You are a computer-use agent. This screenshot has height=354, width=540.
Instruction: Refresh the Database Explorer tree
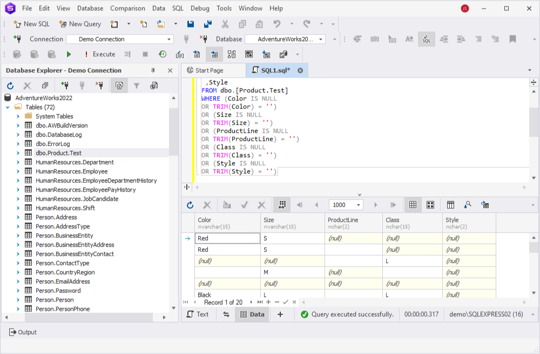(10, 86)
